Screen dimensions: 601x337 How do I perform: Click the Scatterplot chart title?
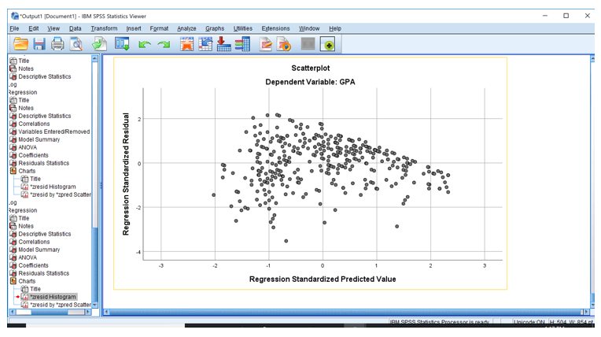[x=311, y=68]
